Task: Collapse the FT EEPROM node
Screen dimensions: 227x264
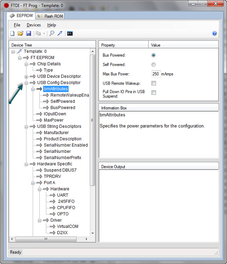Action: click(x=19, y=58)
